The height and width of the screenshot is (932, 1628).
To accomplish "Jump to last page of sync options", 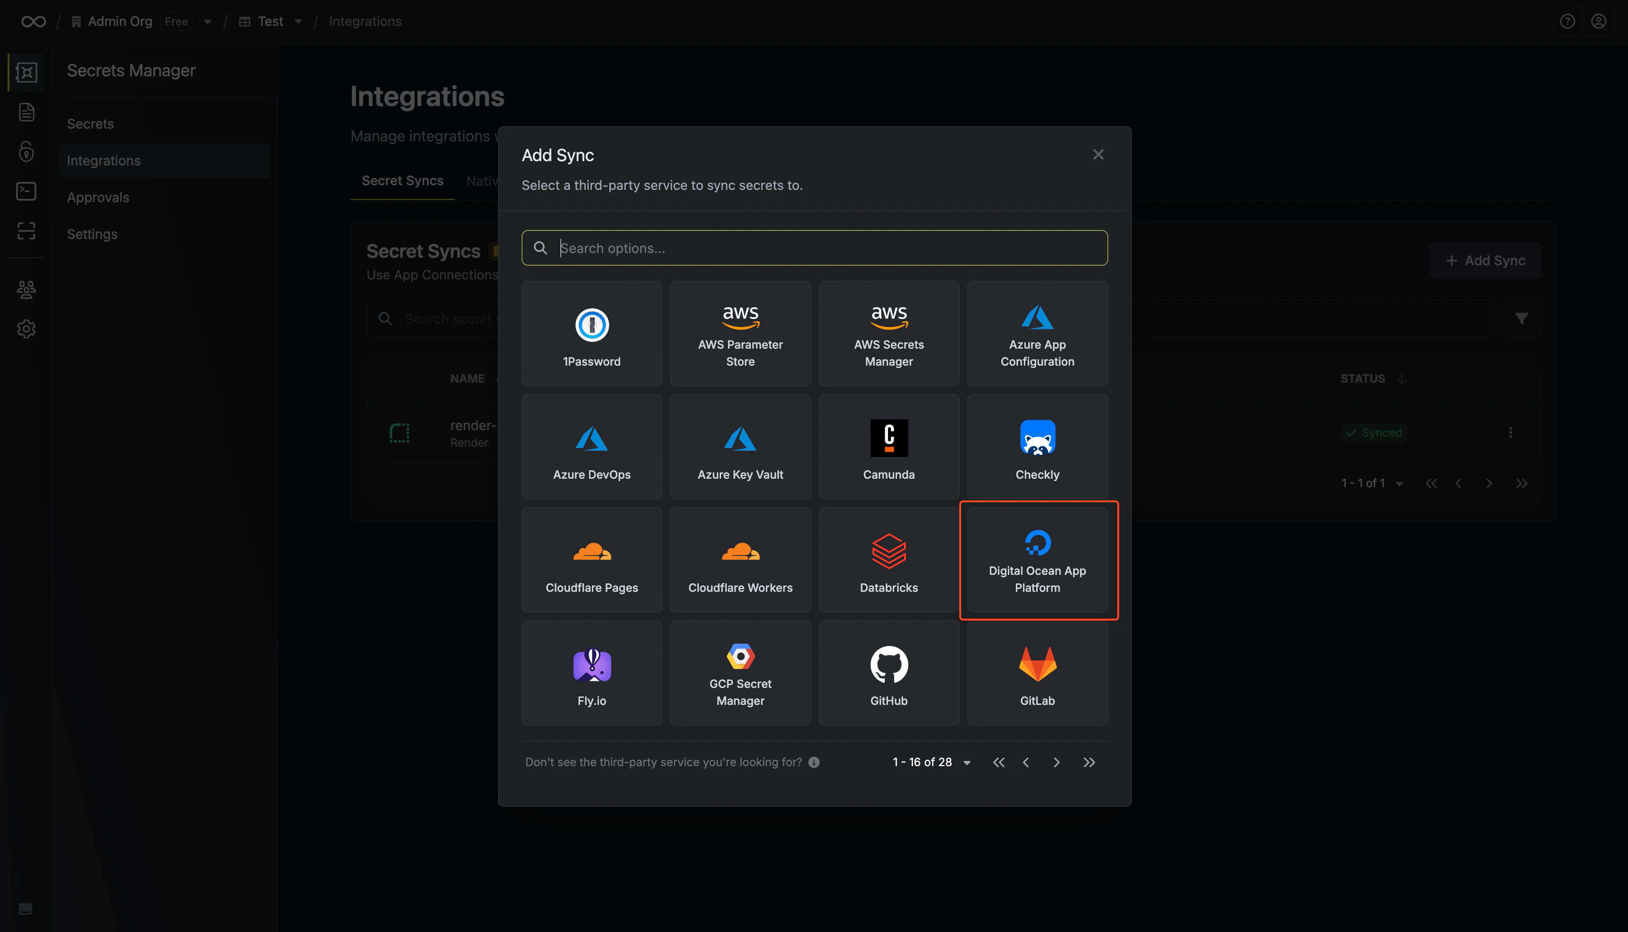I will tap(1088, 762).
